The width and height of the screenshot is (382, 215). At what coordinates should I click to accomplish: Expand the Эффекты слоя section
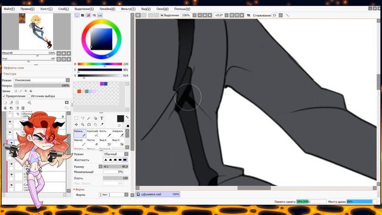(13, 67)
